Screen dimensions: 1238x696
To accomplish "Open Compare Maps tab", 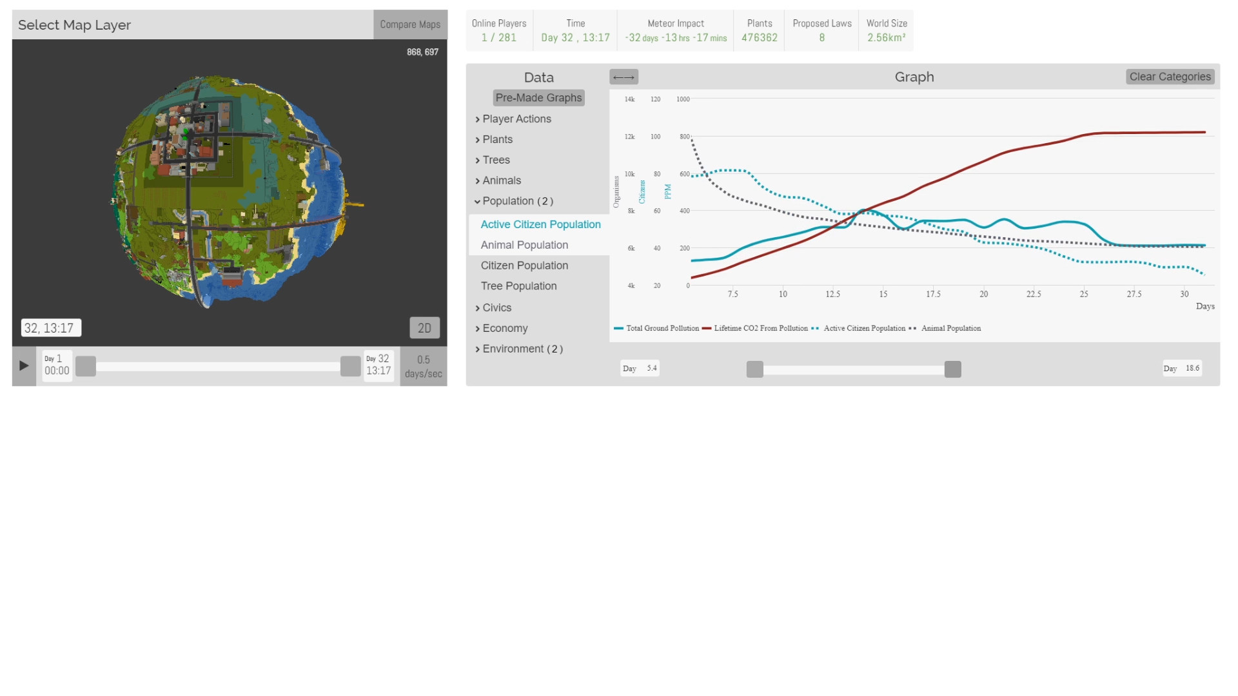I will 410,24.
